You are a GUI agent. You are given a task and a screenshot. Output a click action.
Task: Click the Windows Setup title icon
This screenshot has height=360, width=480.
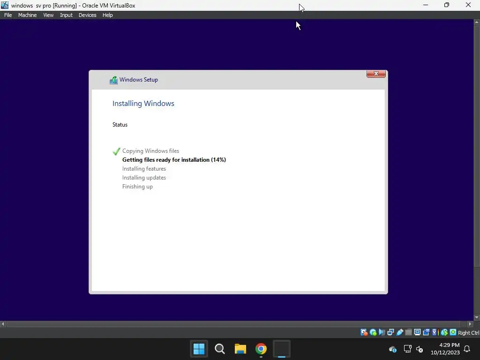pos(113,80)
